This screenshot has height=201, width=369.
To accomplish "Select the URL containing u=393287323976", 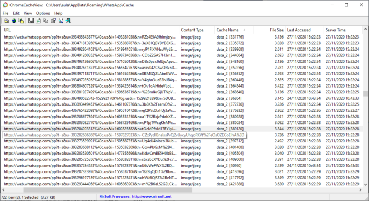I will coord(90,172).
